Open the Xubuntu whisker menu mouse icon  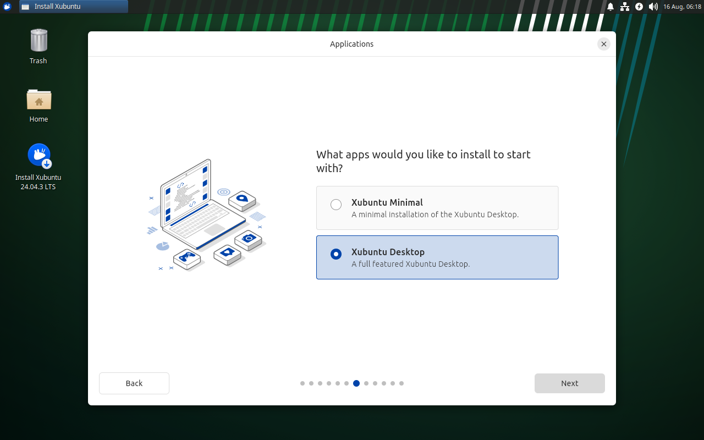coord(7,7)
